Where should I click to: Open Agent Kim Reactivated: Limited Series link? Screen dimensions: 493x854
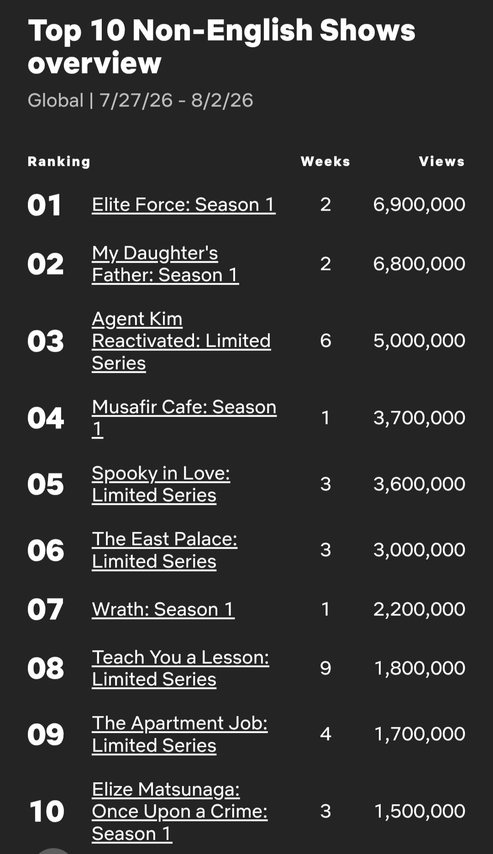[181, 341]
